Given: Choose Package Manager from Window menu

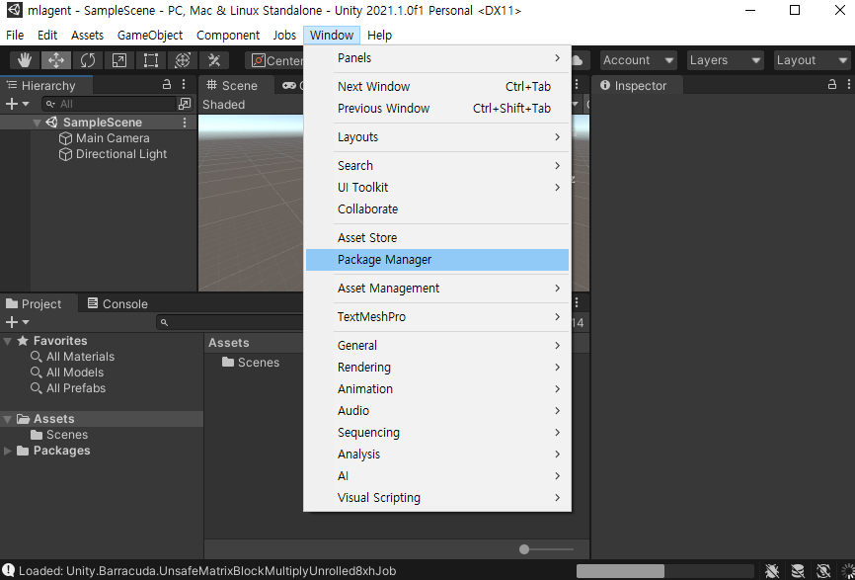Looking at the screenshot, I should click(x=437, y=260).
